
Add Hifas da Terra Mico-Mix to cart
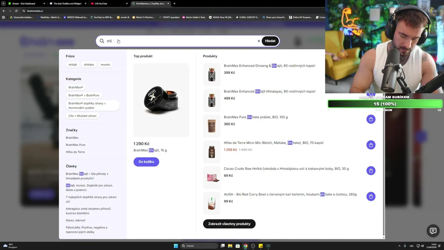coord(371,145)
